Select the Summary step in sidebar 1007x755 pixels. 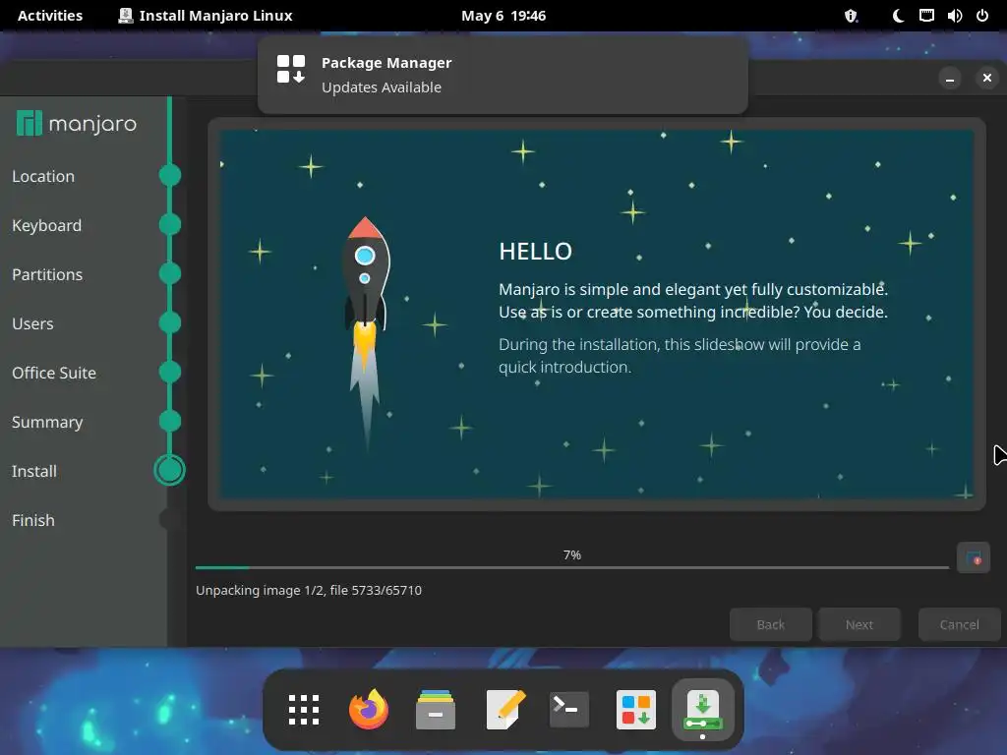click(x=47, y=422)
